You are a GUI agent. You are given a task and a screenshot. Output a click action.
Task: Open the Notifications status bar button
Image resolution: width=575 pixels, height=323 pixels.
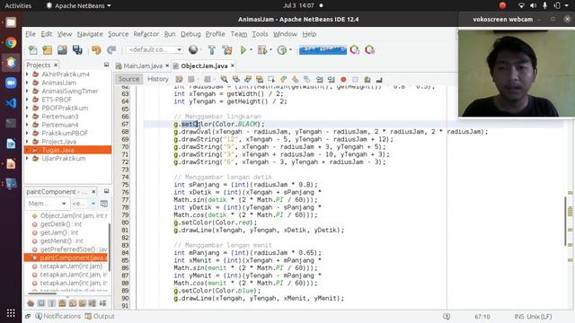pyautogui.click(x=57, y=316)
